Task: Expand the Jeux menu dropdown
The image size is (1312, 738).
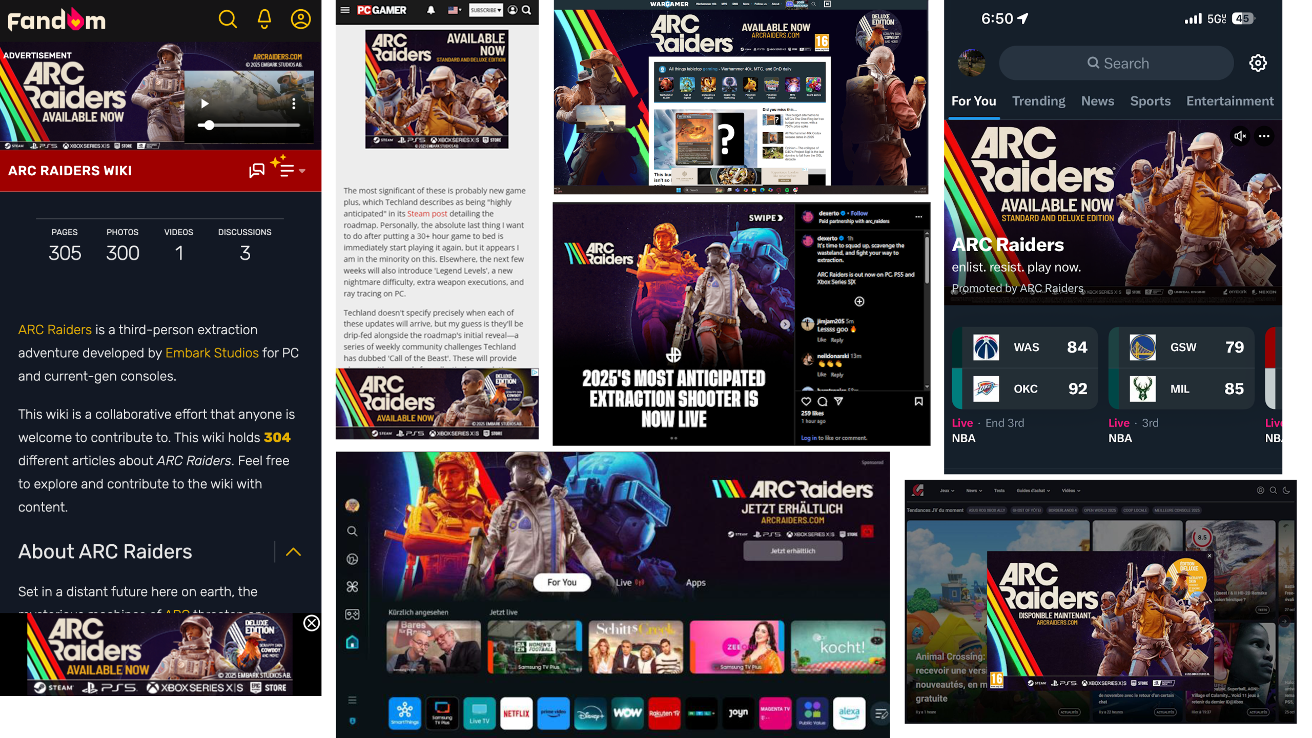Action: click(947, 490)
